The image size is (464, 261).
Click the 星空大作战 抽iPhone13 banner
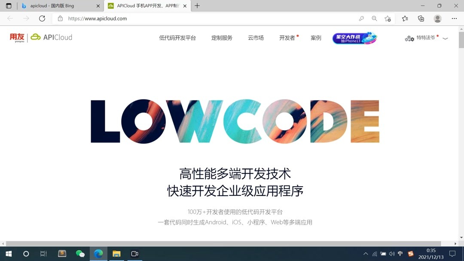click(354, 38)
